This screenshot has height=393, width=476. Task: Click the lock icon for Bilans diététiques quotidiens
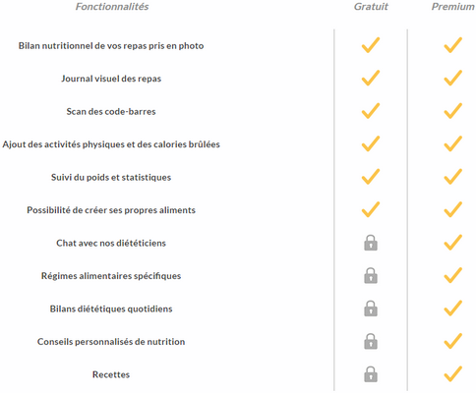coord(371,309)
